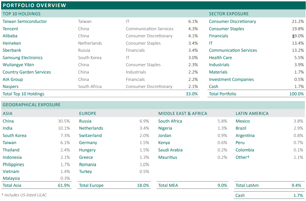Open the Tencent holding entry

point(10,29)
